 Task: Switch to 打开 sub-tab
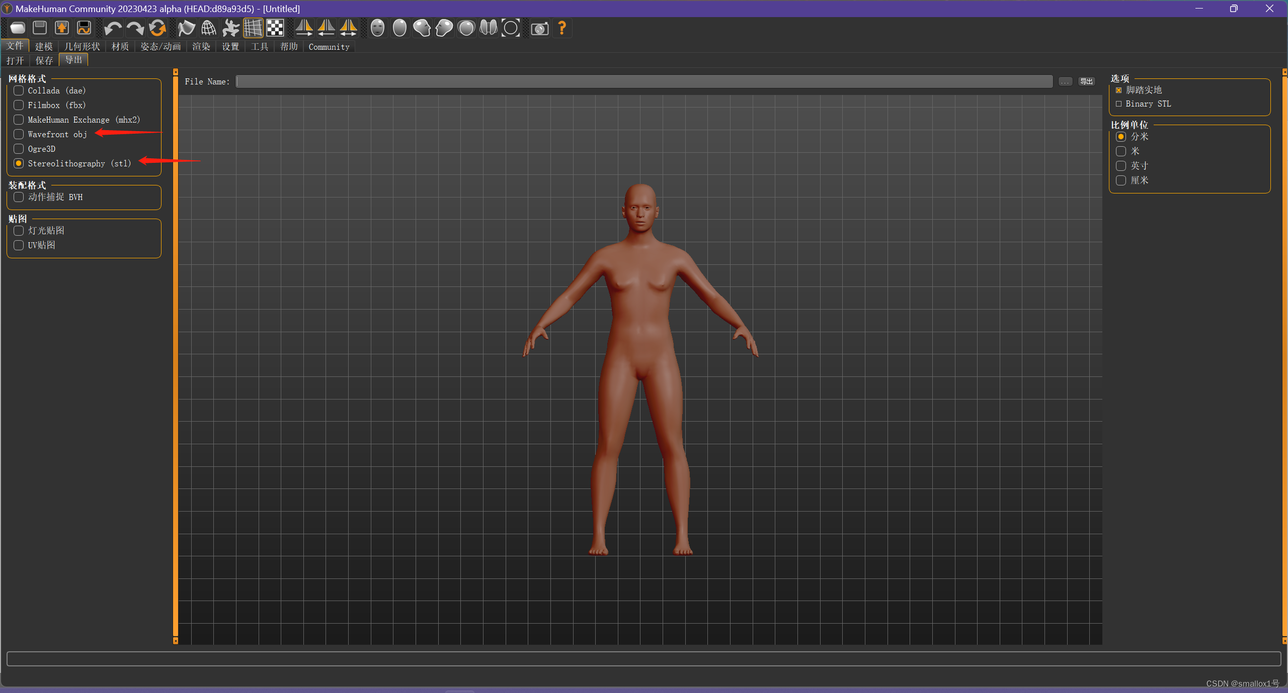coord(15,60)
